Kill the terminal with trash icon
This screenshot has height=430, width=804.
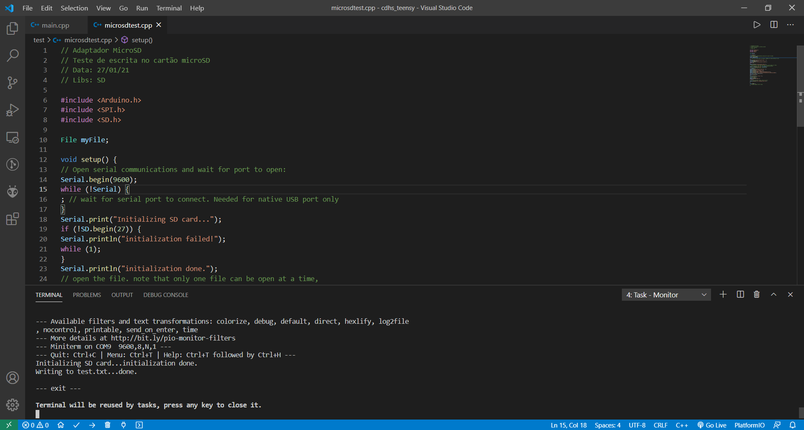pos(757,294)
